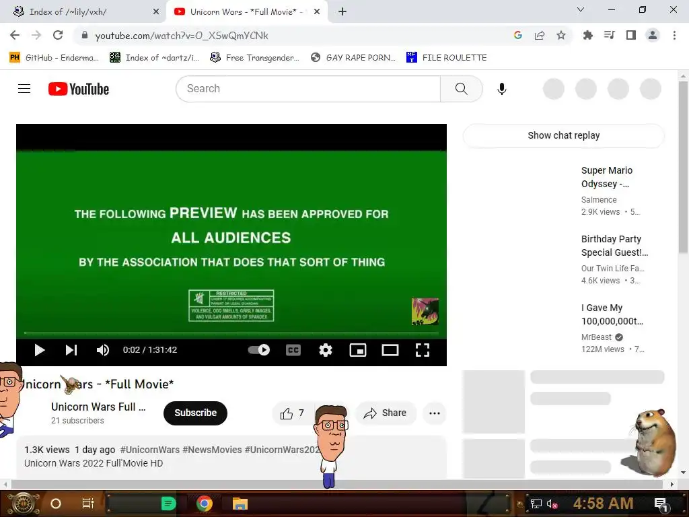Image resolution: width=689 pixels, height=517 pixels.
Task: Skip to next video
Action: pyautogui.click(x=71, y=350)
